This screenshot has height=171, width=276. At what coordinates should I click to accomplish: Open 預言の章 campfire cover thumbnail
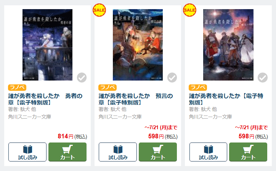(x=138, y=45)
